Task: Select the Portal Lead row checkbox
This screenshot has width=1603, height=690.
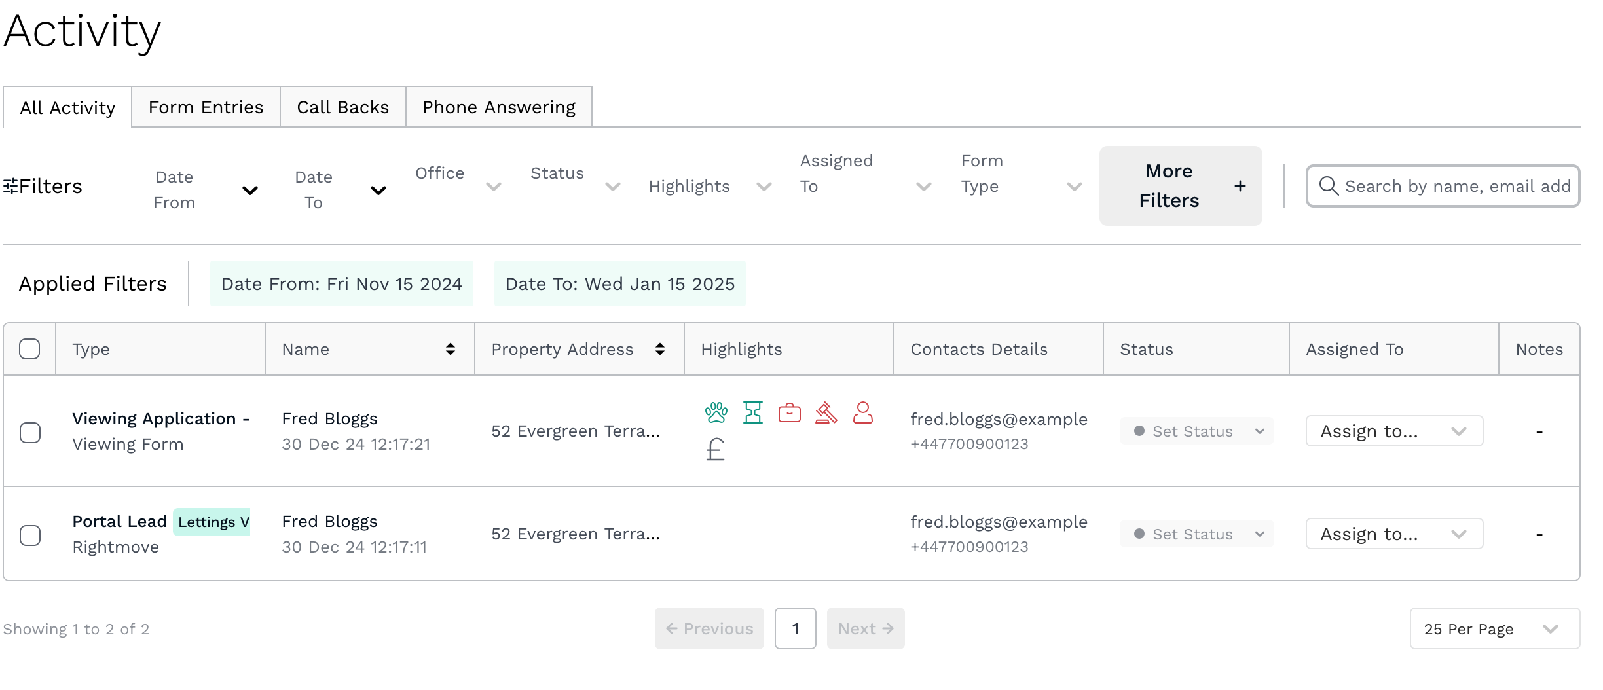Action: tap(30, 535)
